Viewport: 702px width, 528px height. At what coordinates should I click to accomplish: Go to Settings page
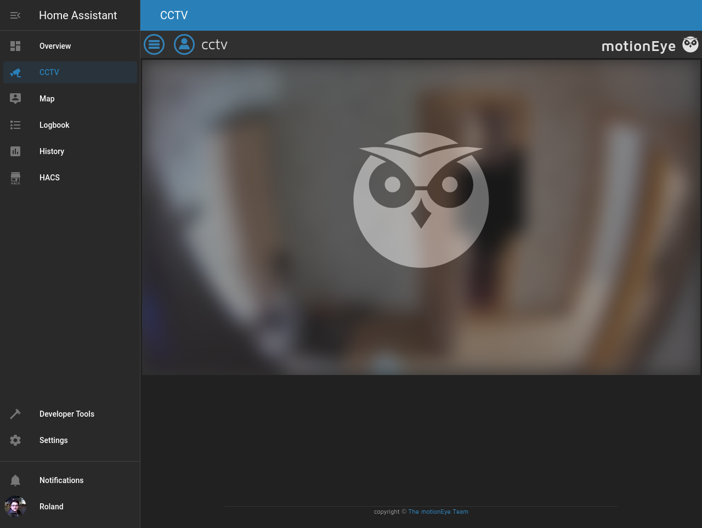(70, 440)
